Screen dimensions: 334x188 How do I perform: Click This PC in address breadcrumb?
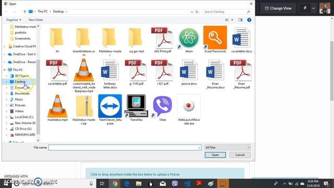tap(43, 11)
